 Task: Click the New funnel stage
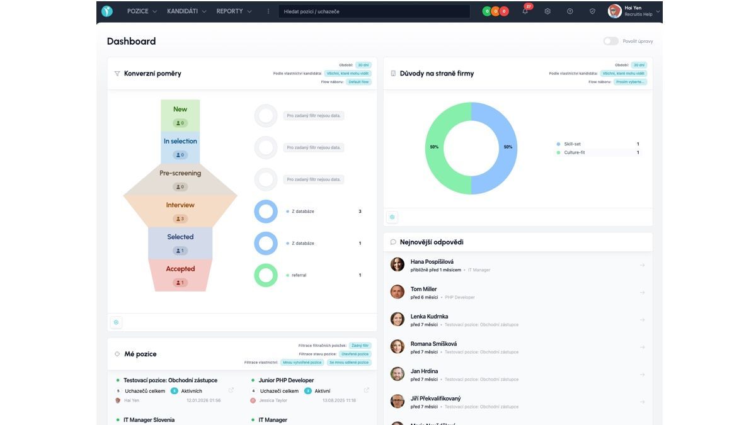coord(180,115)
